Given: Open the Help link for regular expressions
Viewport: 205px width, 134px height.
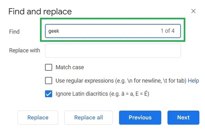Looking at the screenshot, I should pyautogui.click(x=193, y=81).
